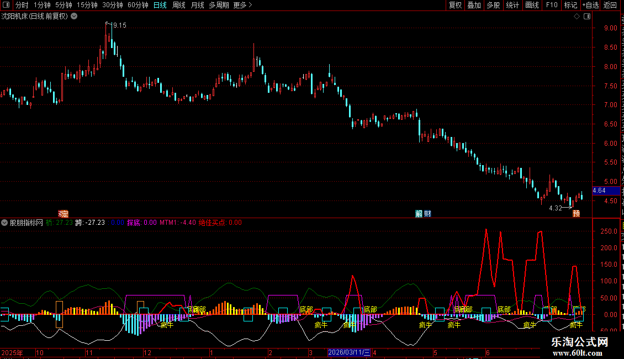Image resolution: width=624 pixels, height=359 pixels.
Task: Click the 9.15 high price label
Action: point(119,25)
